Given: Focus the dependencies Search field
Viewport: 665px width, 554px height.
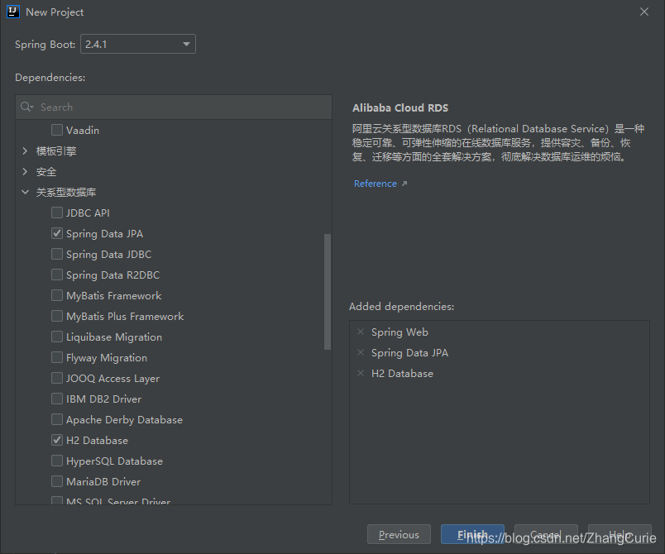Looking at the screenshot, I should (174, 107).
